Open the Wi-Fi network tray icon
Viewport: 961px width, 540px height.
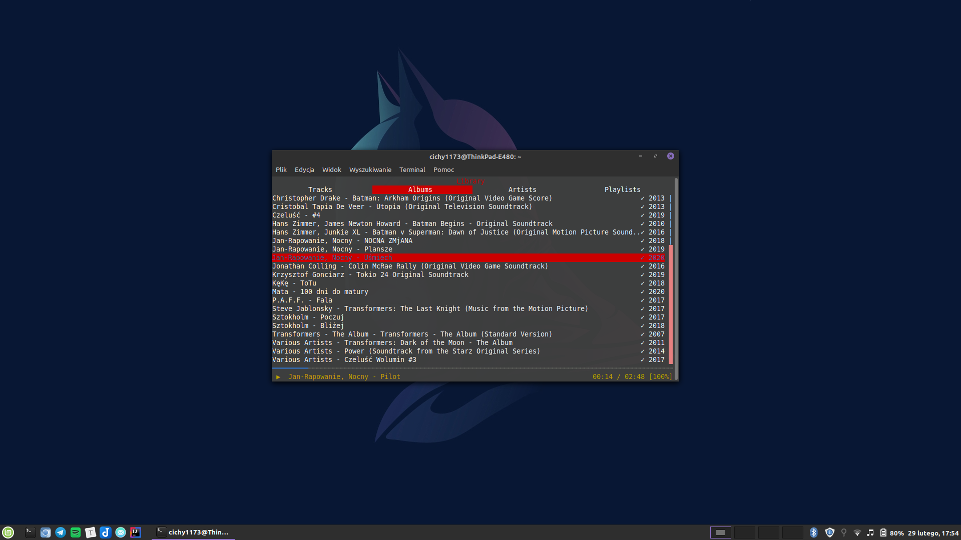click(857, 532)
